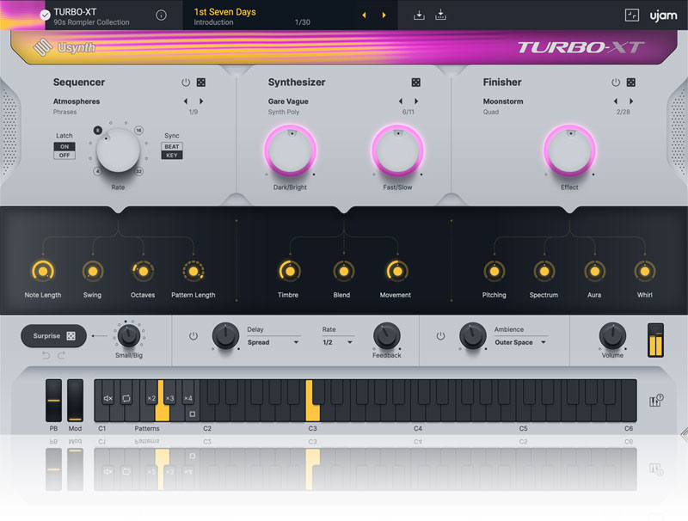
Task: Turn Latch ON
Action: pyautogui.click(x=64, y=147)
